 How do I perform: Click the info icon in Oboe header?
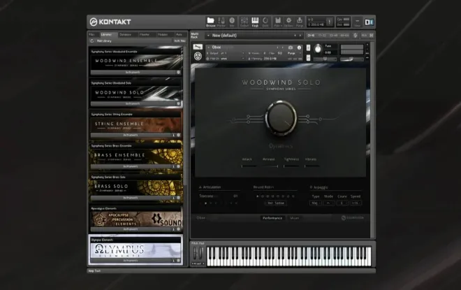(x=299, y=48)
